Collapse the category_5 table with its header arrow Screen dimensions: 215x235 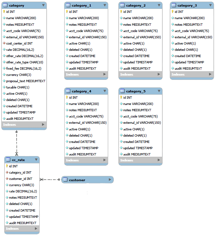click(x=159, y=91)
